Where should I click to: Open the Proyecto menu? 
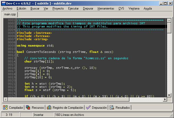click(58, 8)
